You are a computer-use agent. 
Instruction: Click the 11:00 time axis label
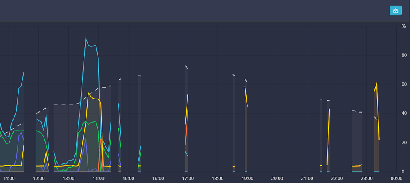[x=9, y=178]
